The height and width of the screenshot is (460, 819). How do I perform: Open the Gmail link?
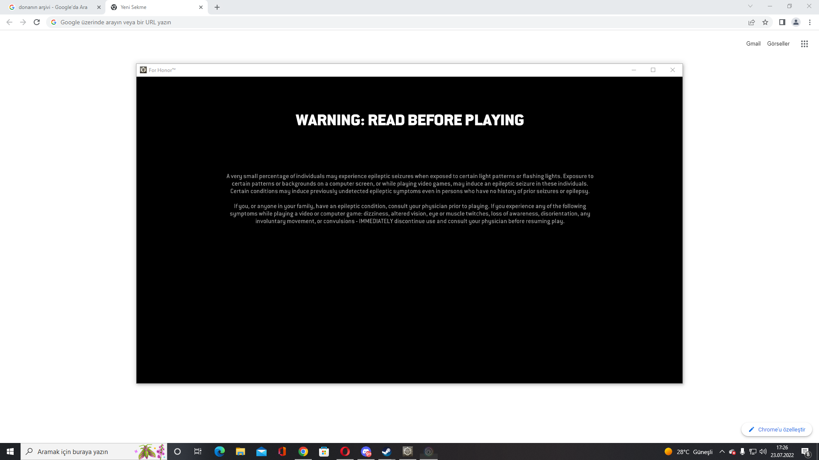tap(753, 43)
